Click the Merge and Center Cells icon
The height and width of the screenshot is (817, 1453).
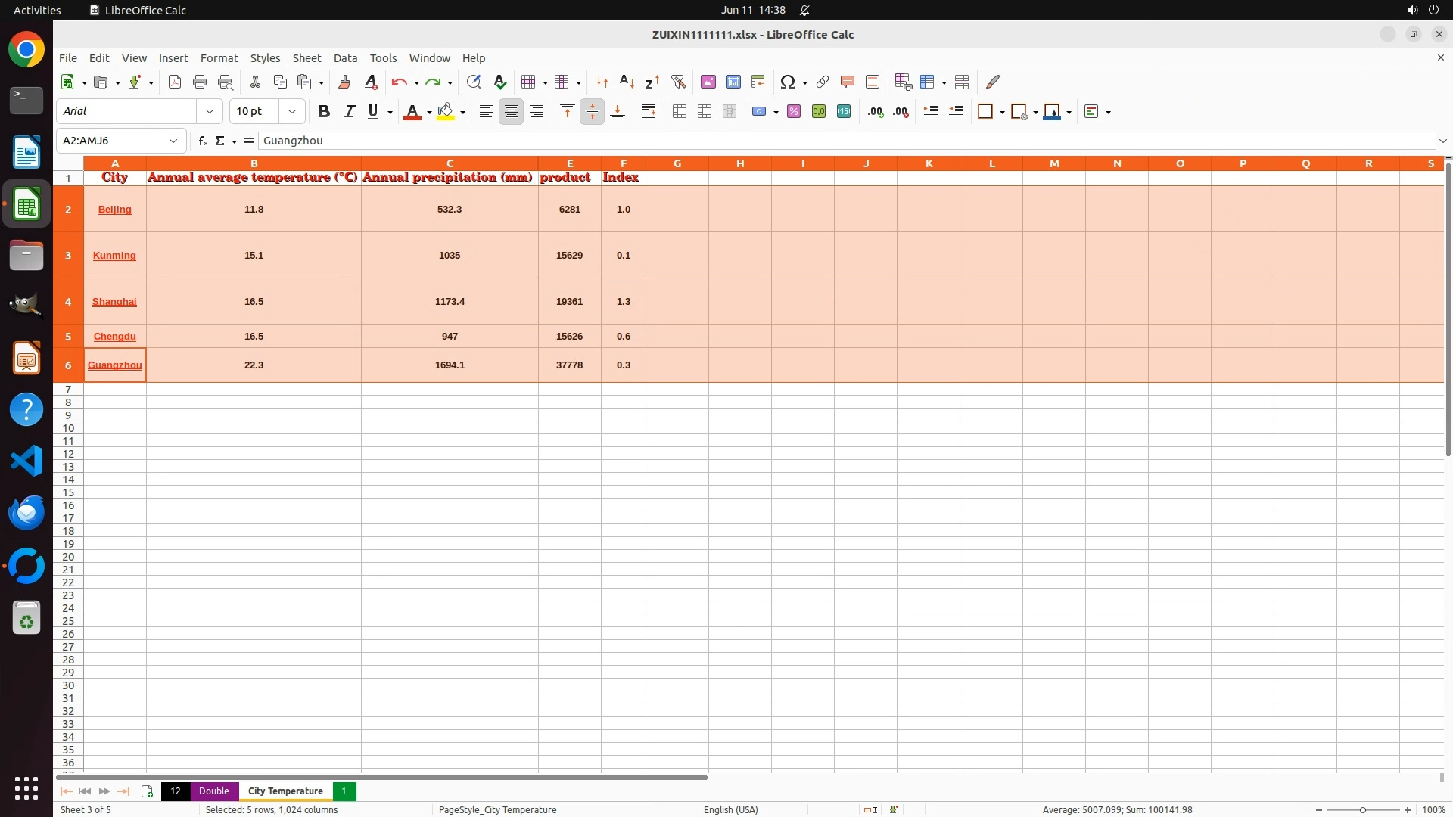(x=680, y=111)
